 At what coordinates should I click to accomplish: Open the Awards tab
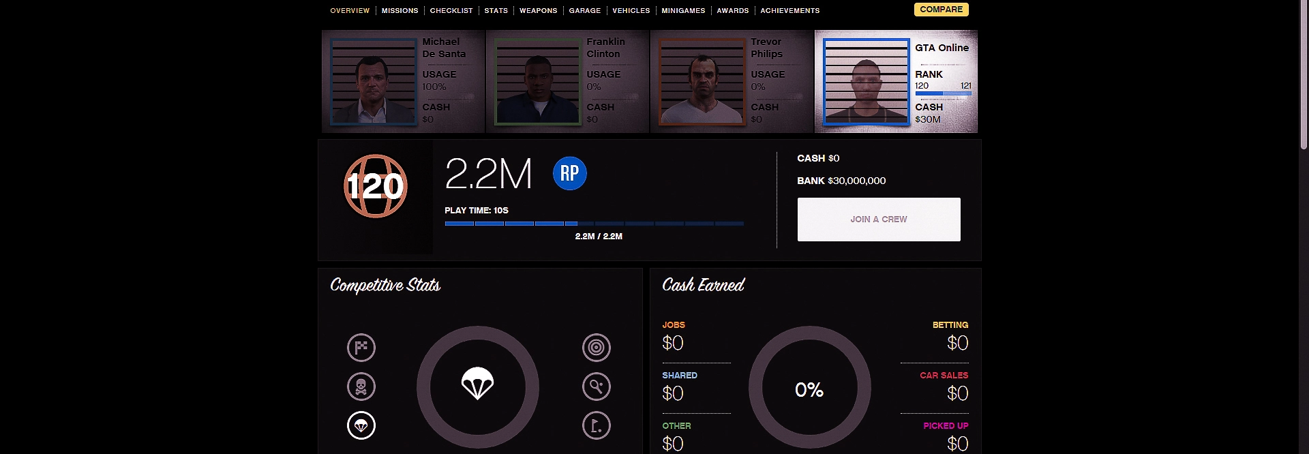[733, 11]
